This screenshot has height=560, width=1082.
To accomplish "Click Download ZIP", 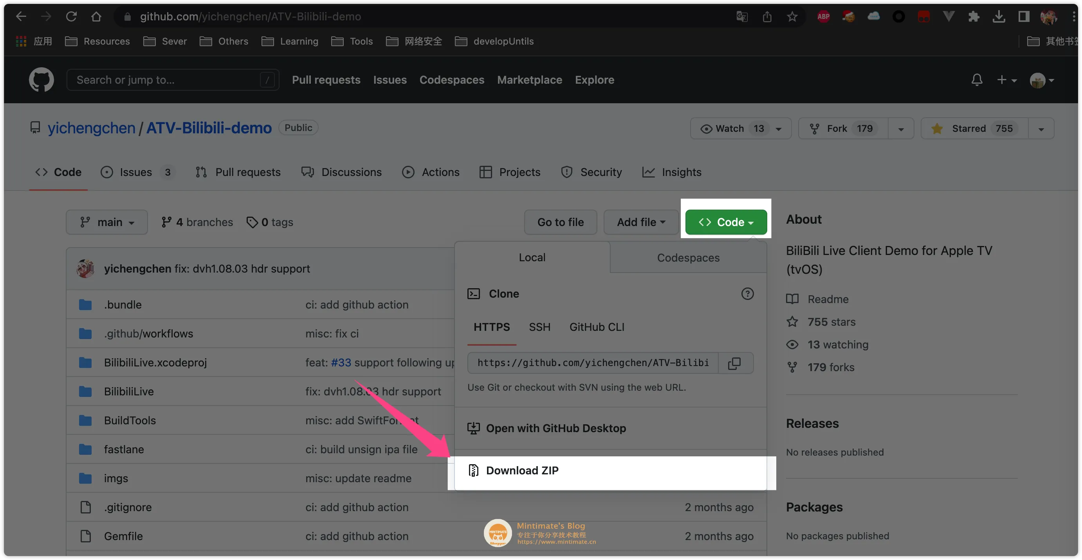I will tap(610, 471).
